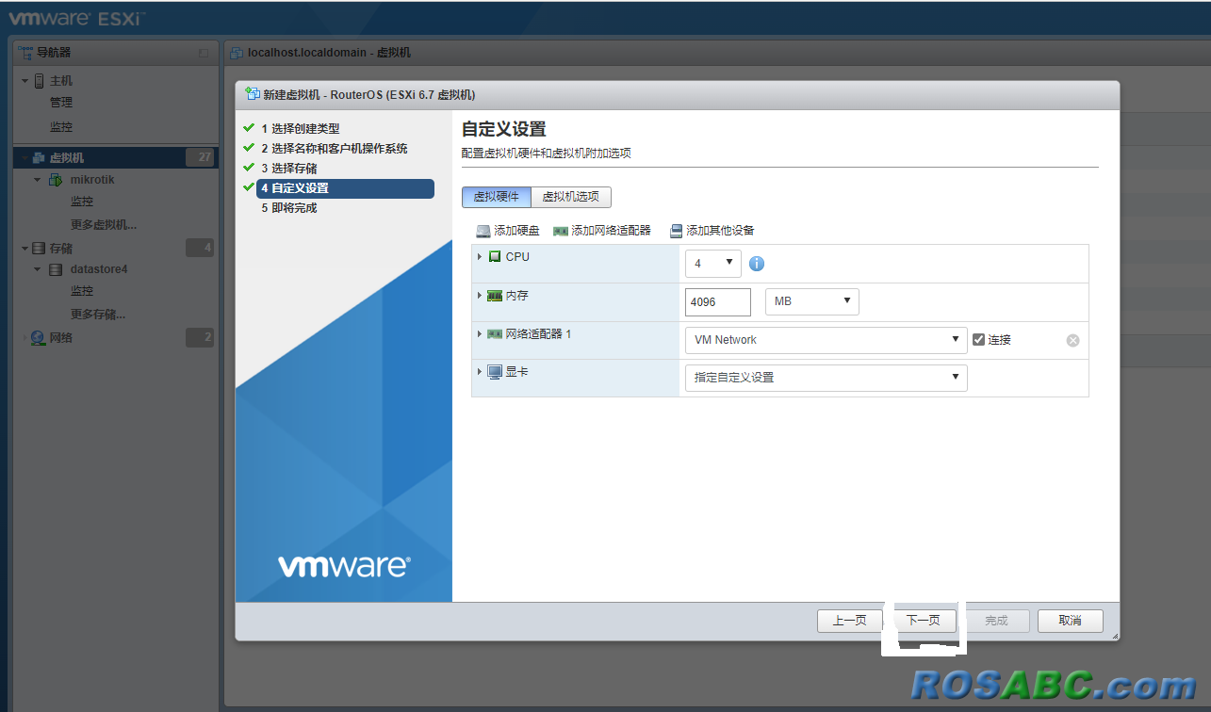
Task: Open 更多虚拟机... in navigator
Action: click(104, 225)
